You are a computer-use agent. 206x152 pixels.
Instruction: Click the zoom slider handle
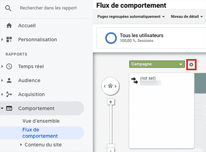pos(111,145)
